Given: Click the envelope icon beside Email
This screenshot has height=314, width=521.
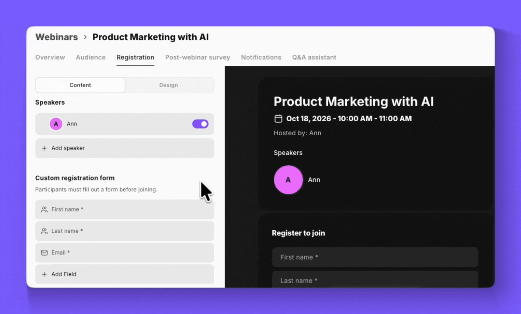Looking at the screenshot, I should pos(44,253).
